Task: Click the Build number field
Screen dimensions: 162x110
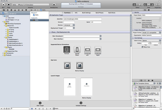Action: click(x=96, y=22)
